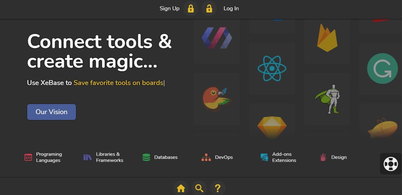Click the Sign Up link
This screenshot has width=402, height=195.
click(x=170, y=8)
